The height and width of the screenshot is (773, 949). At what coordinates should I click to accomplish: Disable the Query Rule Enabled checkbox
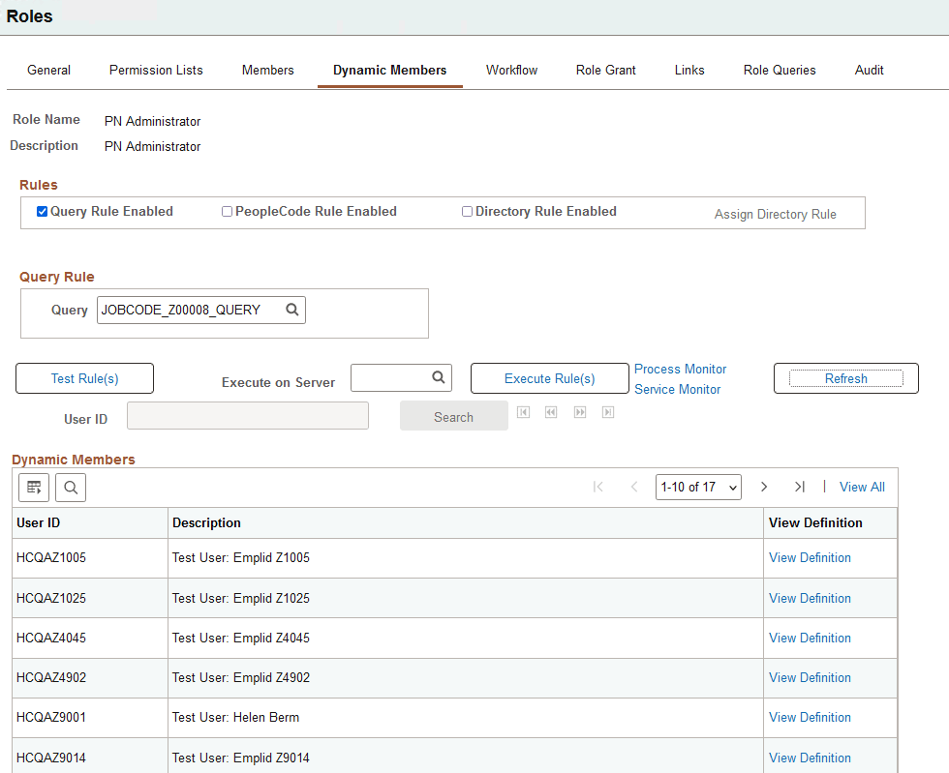pos(41,210)
